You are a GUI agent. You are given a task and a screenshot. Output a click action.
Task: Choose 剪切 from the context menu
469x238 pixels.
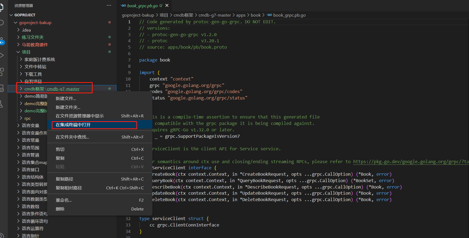coord(100,149)
